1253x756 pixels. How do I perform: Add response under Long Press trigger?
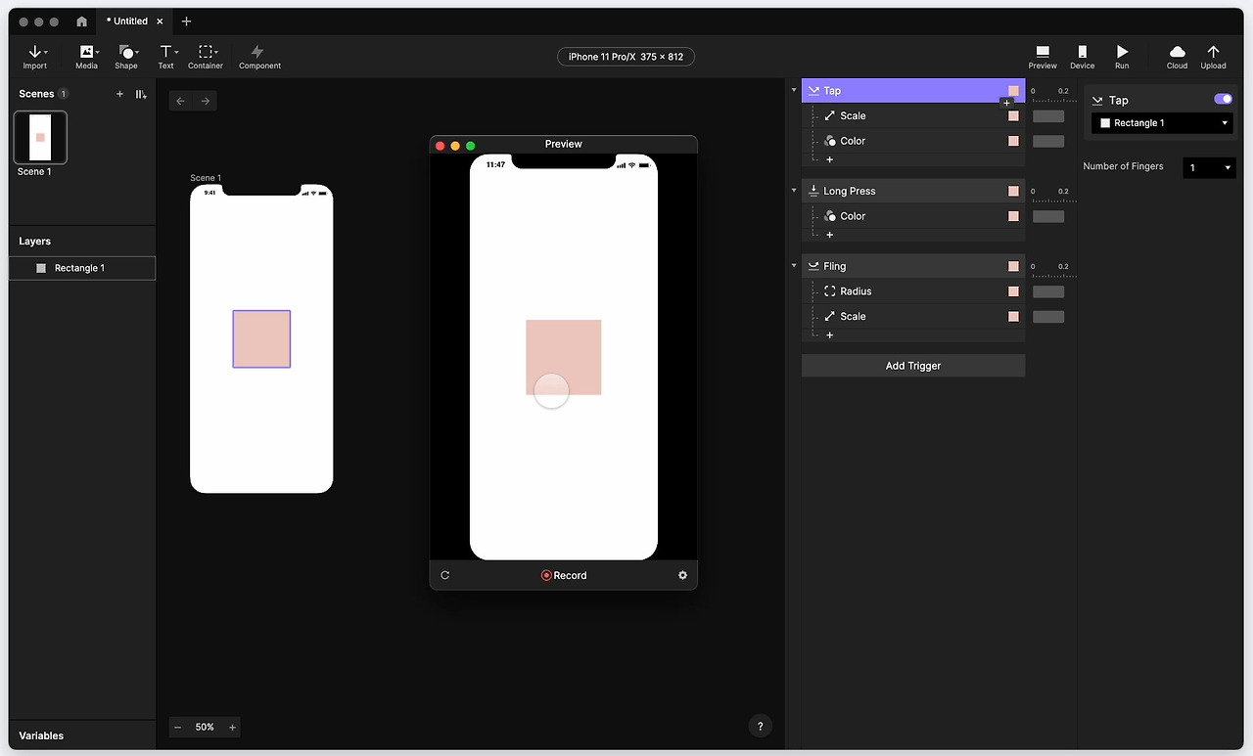tap(829, 235)
